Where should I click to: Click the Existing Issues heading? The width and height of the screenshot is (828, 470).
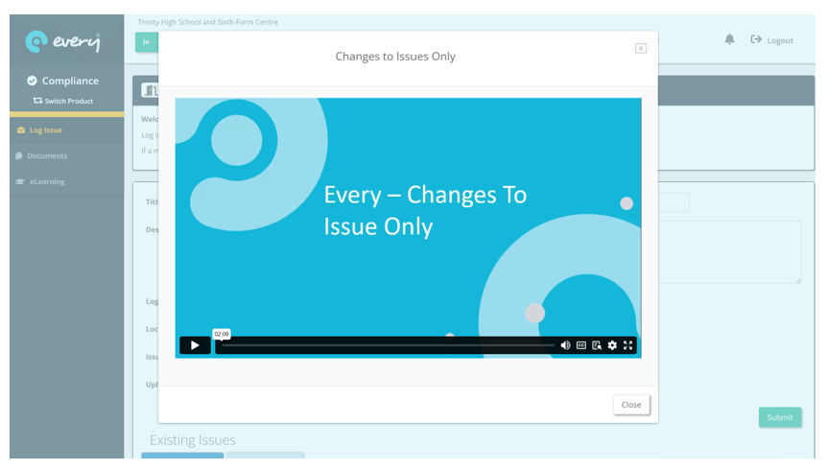tap(193, 440)
